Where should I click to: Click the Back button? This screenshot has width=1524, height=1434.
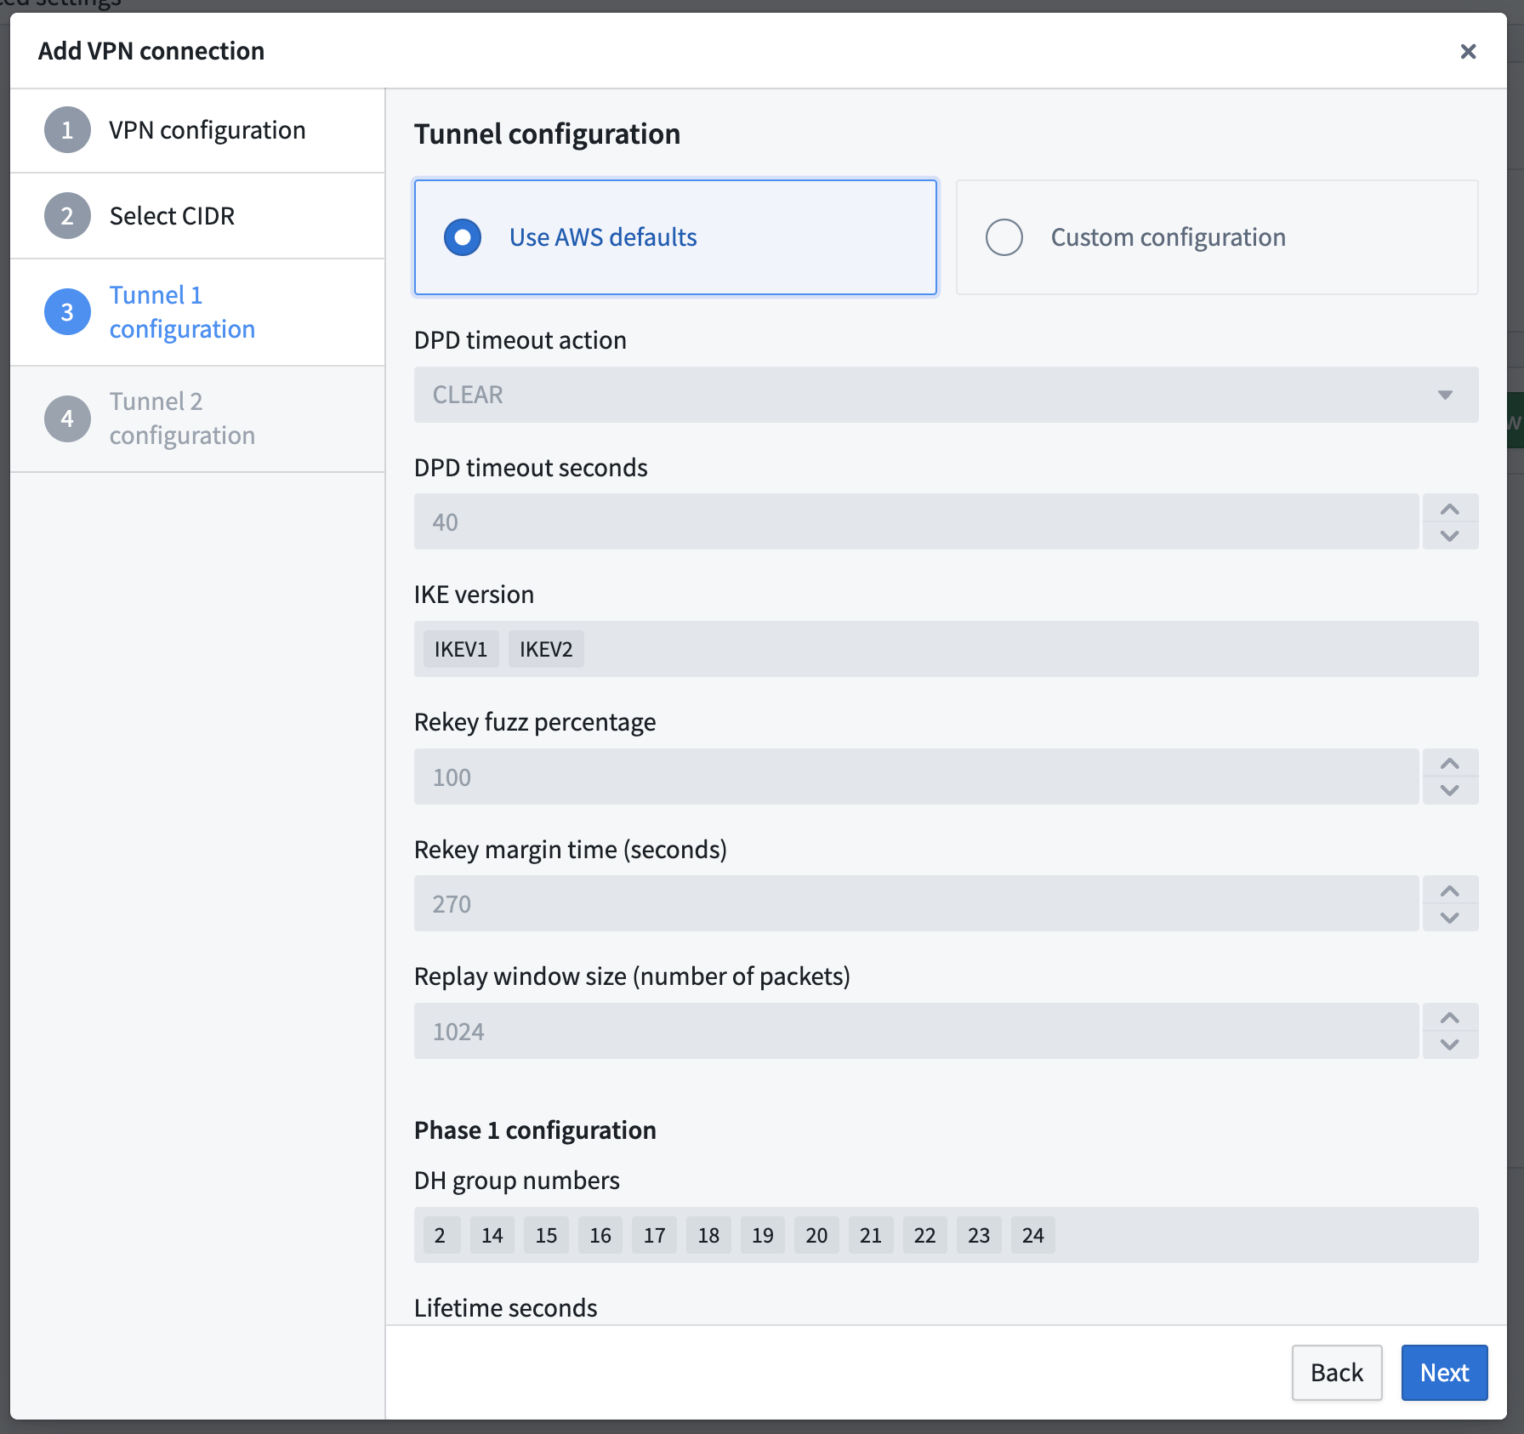1336,1372
